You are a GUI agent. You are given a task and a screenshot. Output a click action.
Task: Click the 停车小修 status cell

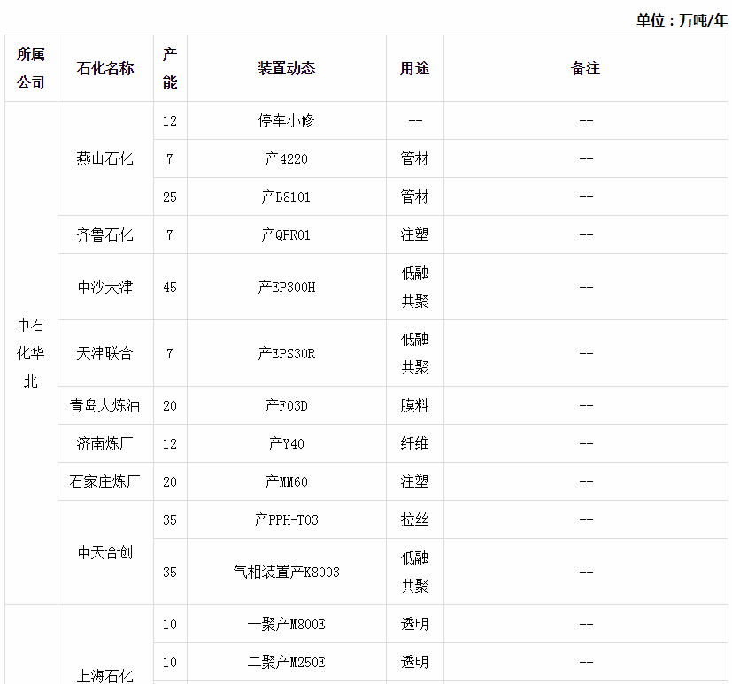point(286,121)
